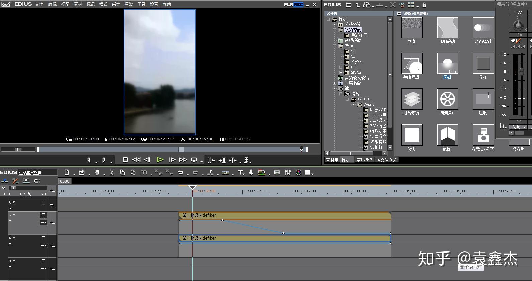Click the folder icon in the effects panel toolbar

click(x=349, y=5)
